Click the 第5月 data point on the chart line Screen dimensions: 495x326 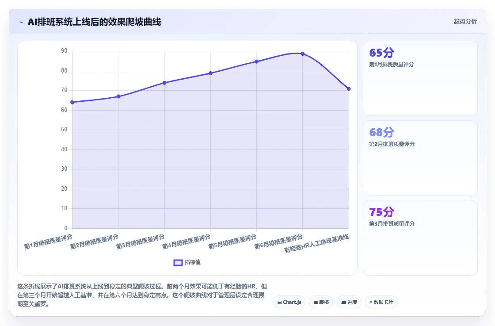[257, 61]
